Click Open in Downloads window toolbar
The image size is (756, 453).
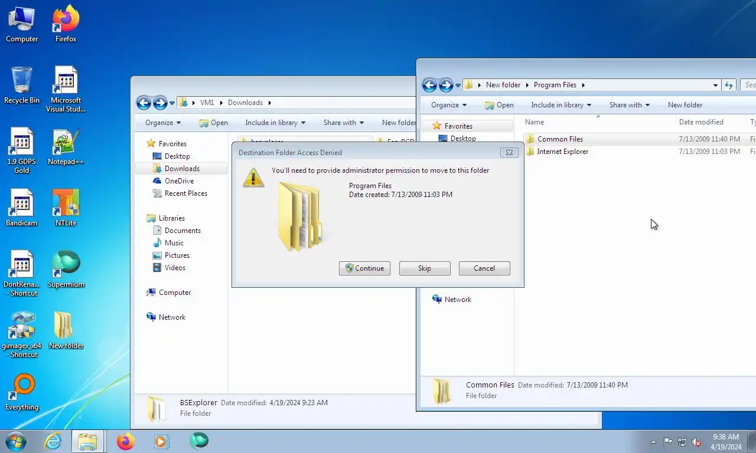pos(213,123)
